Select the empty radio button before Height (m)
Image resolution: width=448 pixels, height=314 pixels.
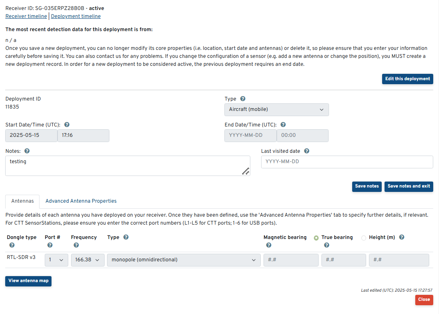point(363,238)
